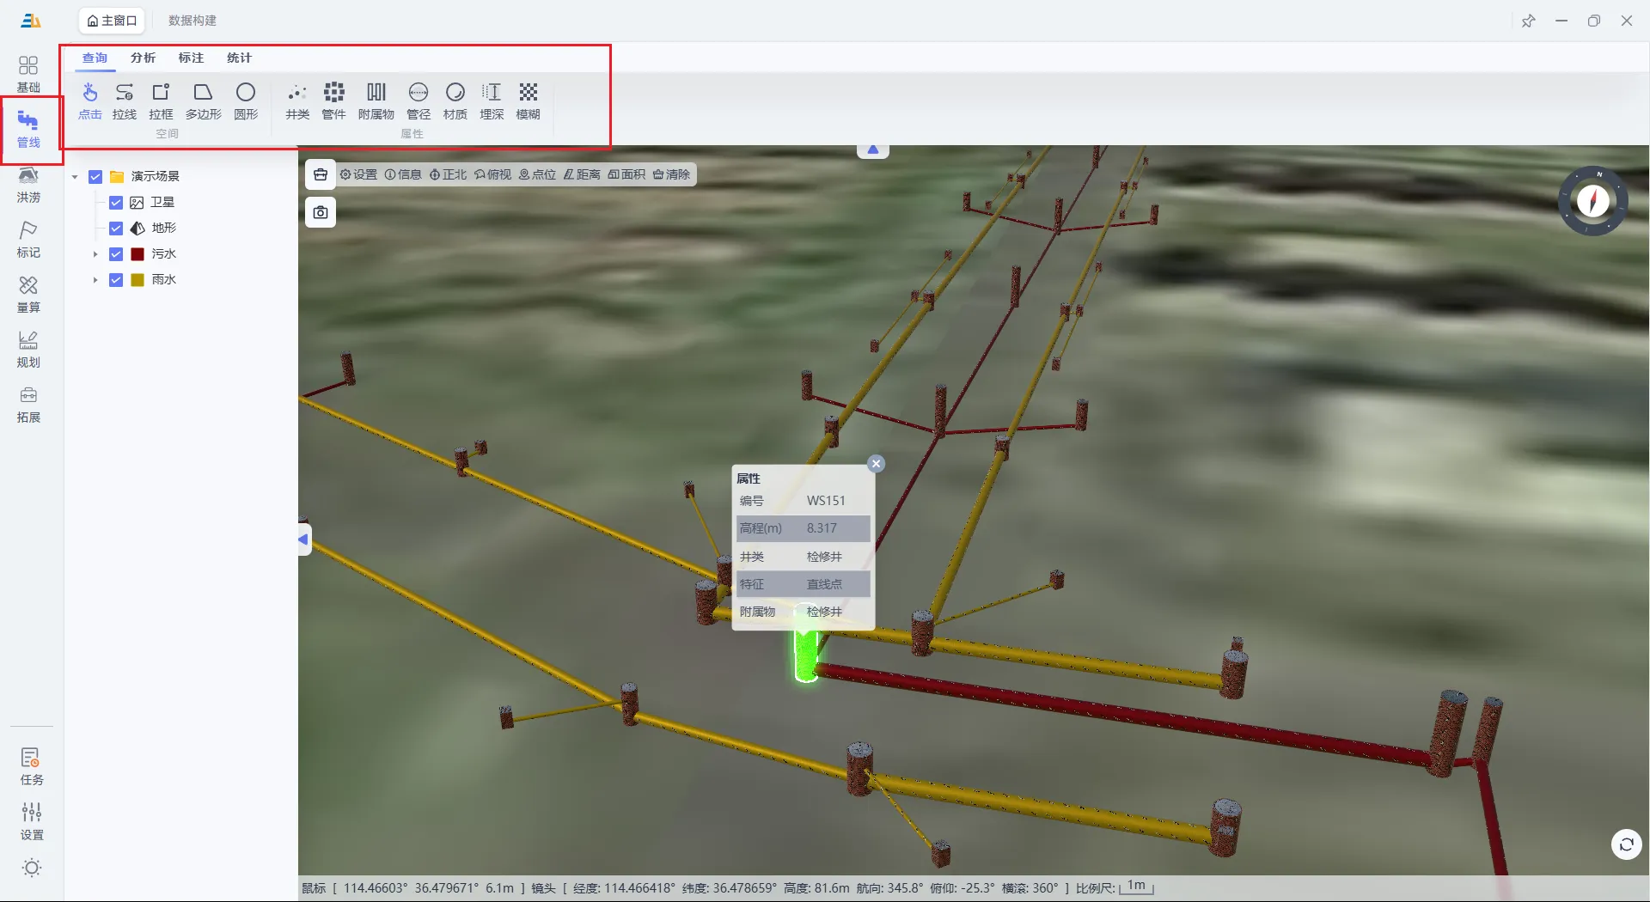This screenshot has height=902, width=1650.
Task: Toggle the 卫星 layer checkbox
Action: [116, 203]
